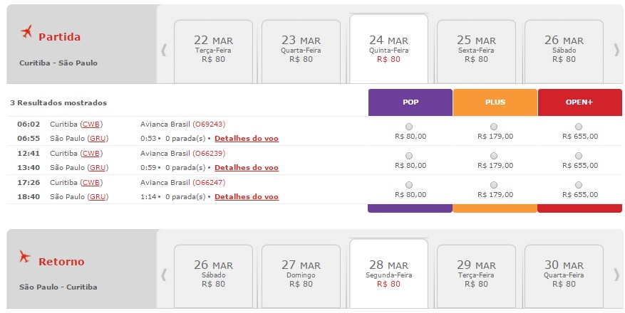Show later departure dates with right arrow
Screen dimensions: 625x313
point(616,50)
